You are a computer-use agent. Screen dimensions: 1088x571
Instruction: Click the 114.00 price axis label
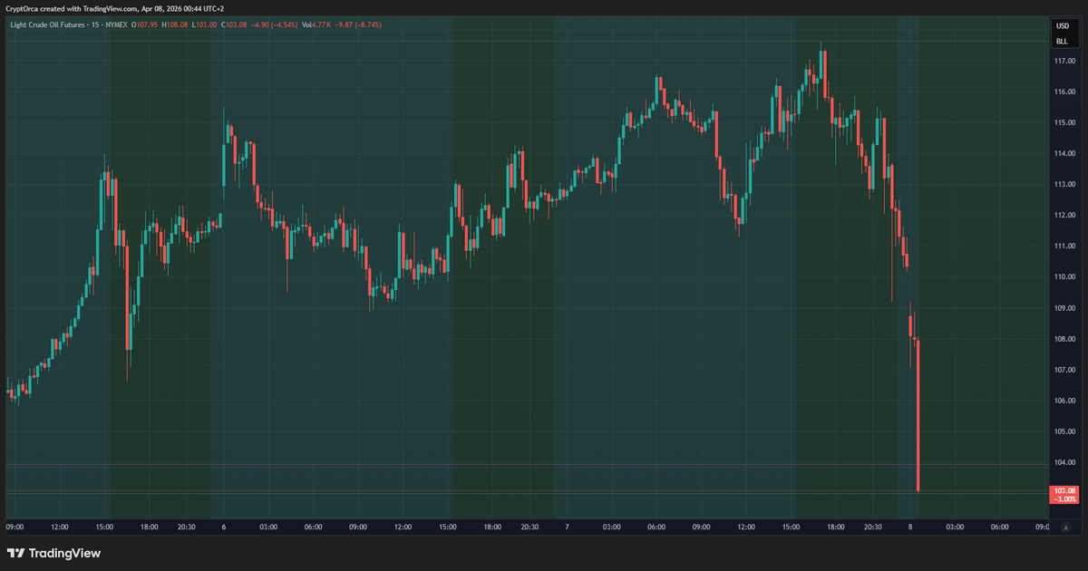point(1064,153)
